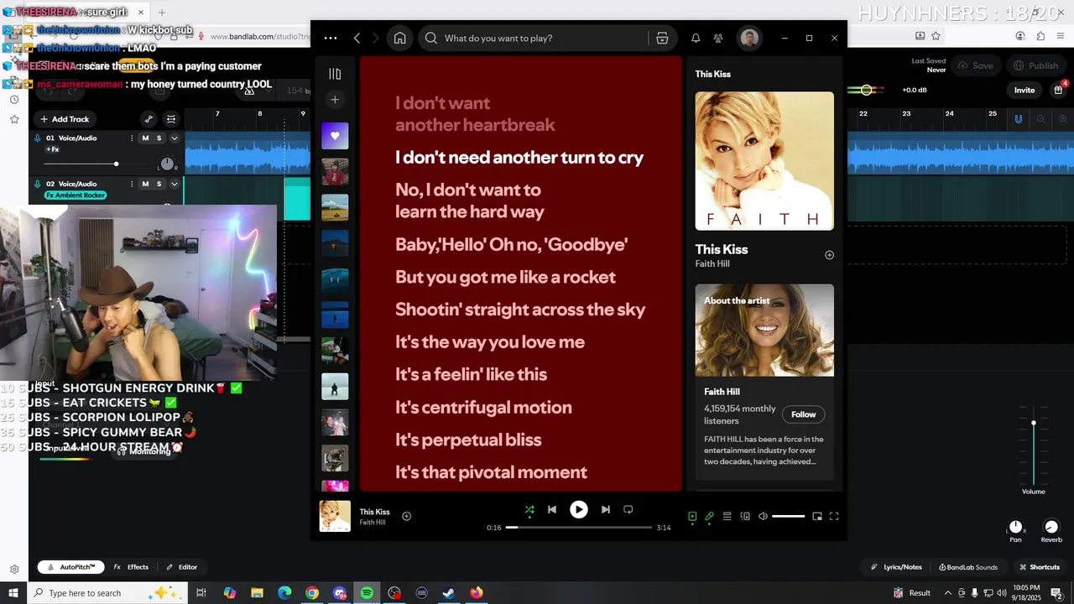Open track 02 three-dot menu
Viewport: 1074px width, 604px height.
coord(132,184)
